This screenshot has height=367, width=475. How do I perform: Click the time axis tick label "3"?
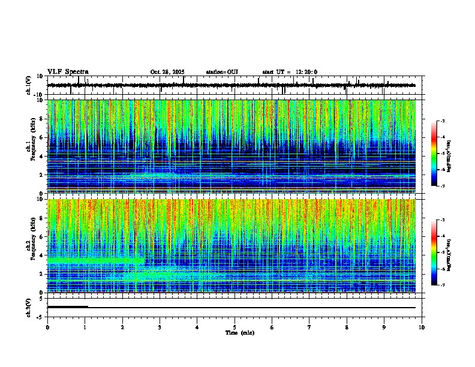(x=160, y=327)
